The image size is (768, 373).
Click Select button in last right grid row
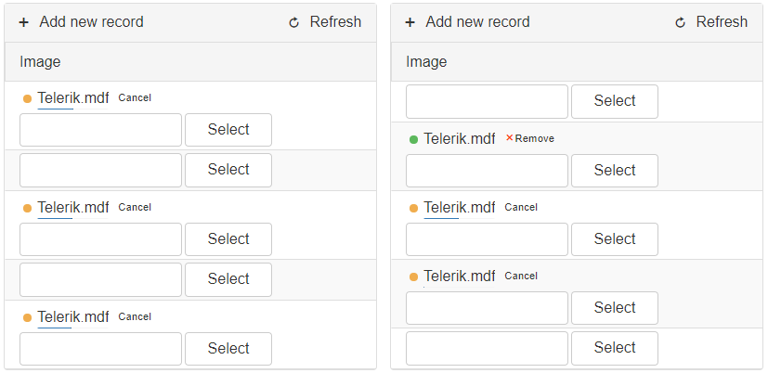click(615, 348)
